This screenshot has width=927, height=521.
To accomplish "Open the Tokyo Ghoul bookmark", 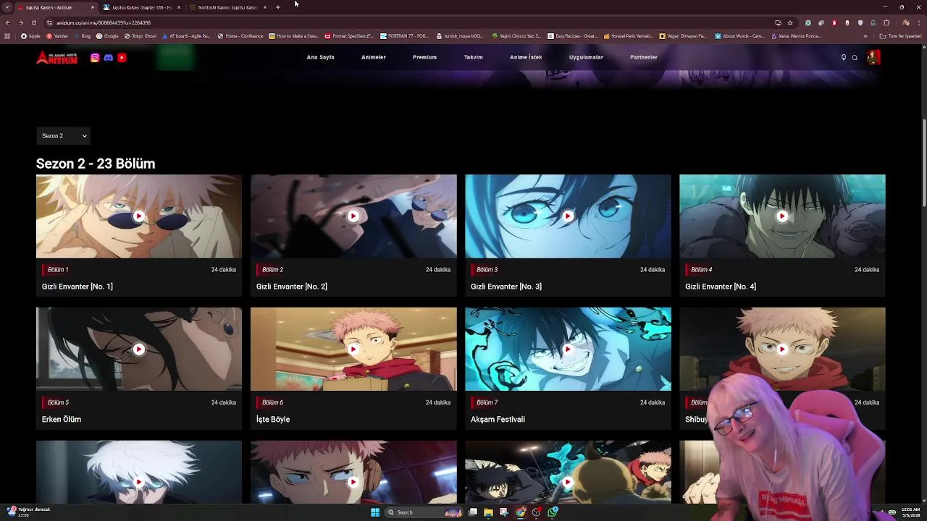I will (x=140, y=35).
